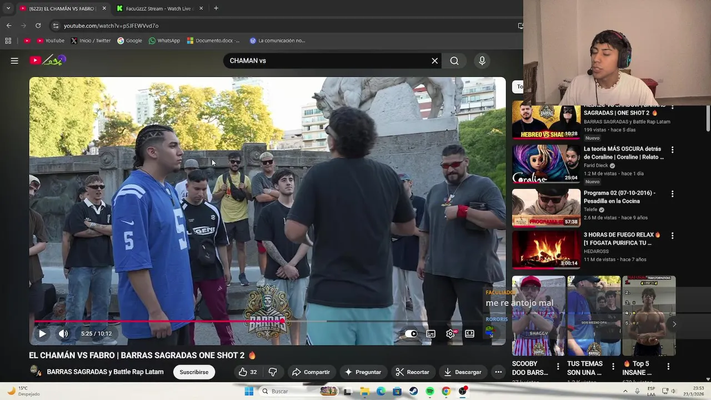Open a new browser tab
Viewport: 711px width, 400px height.
pyautogui.click(x=216, y=8)
